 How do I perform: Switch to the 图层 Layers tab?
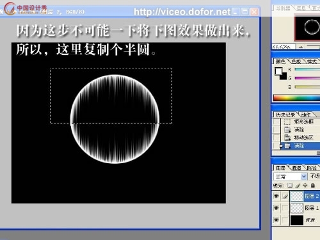pos(280,168)
